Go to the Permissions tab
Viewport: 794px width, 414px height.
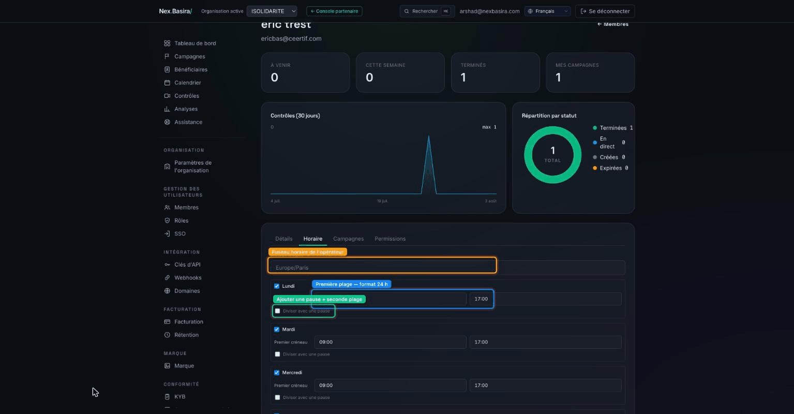(390, 239)
